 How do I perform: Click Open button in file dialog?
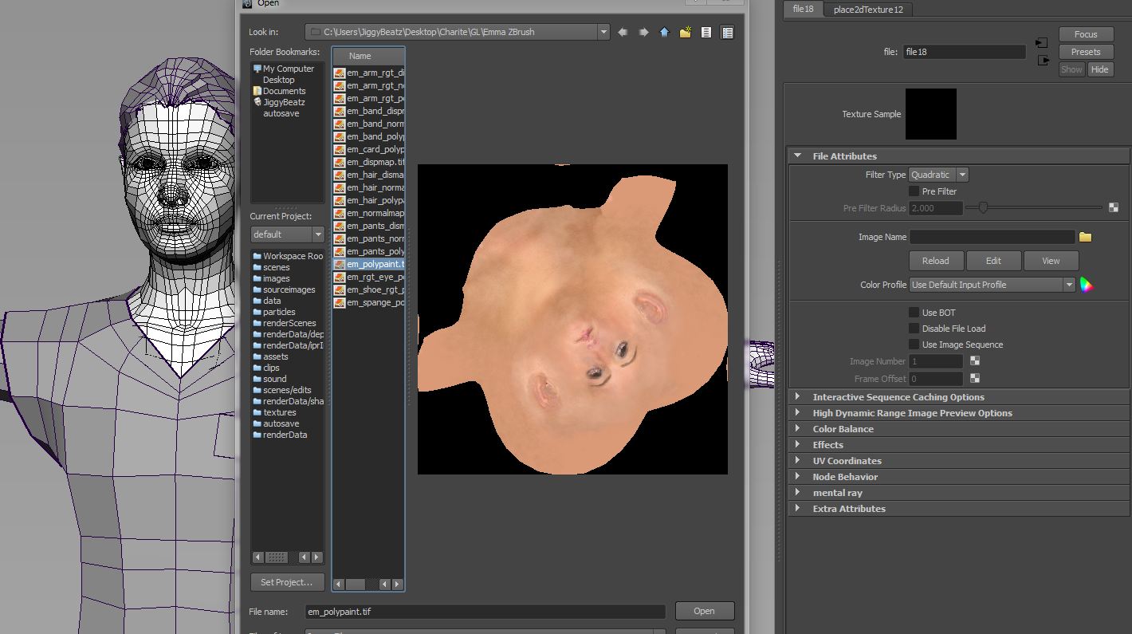[704, 611]
